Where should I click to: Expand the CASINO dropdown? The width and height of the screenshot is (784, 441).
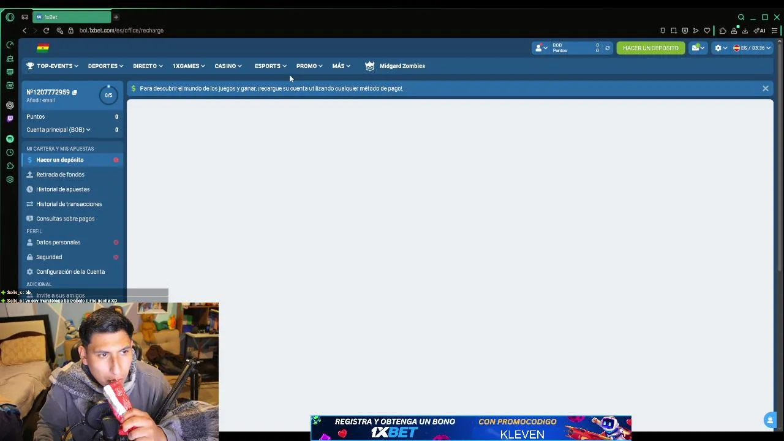228,66
